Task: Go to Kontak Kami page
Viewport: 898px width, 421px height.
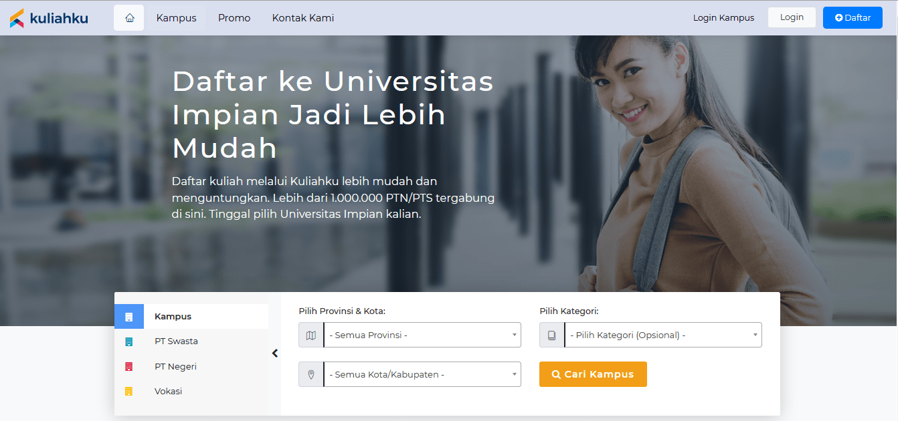Action: tap(303, 18)
